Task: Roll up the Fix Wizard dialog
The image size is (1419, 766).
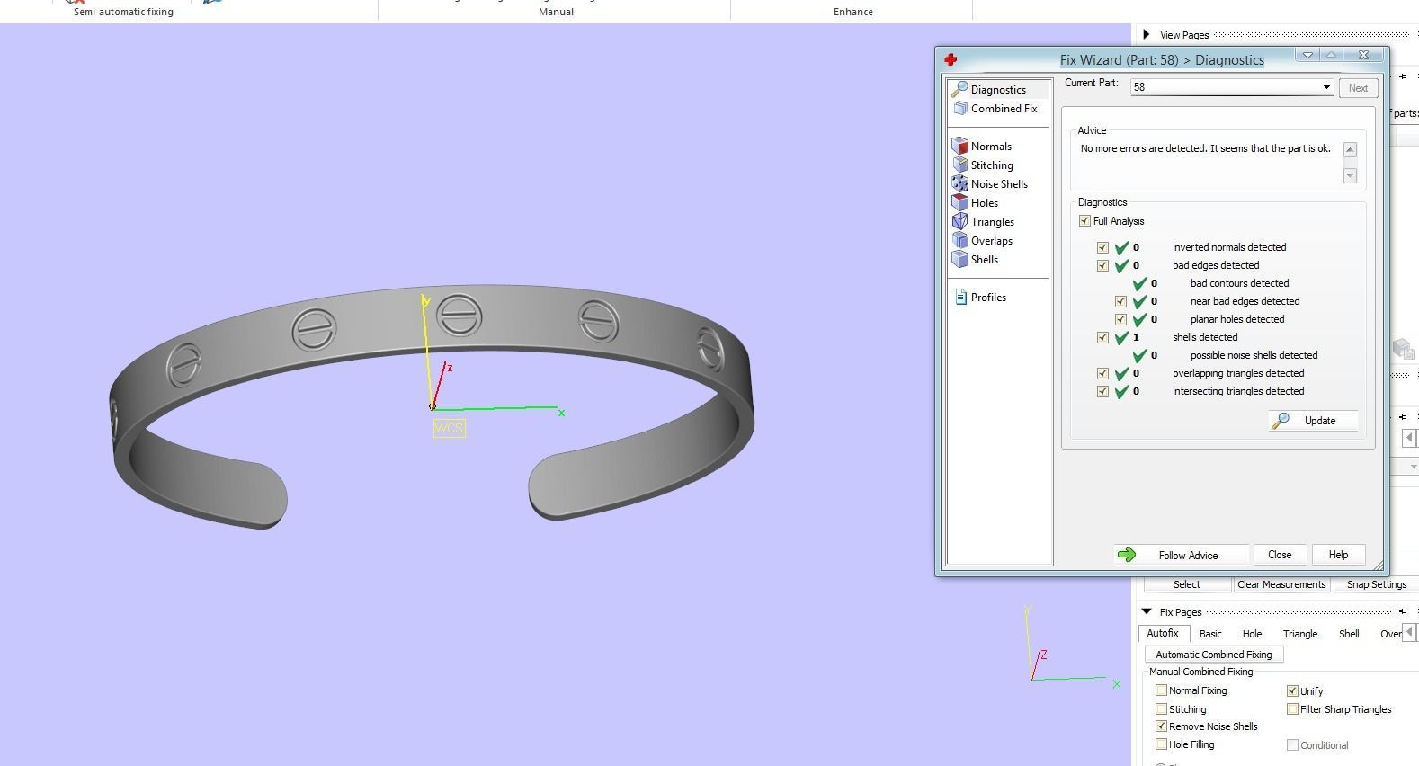Action: [1331, 56]
